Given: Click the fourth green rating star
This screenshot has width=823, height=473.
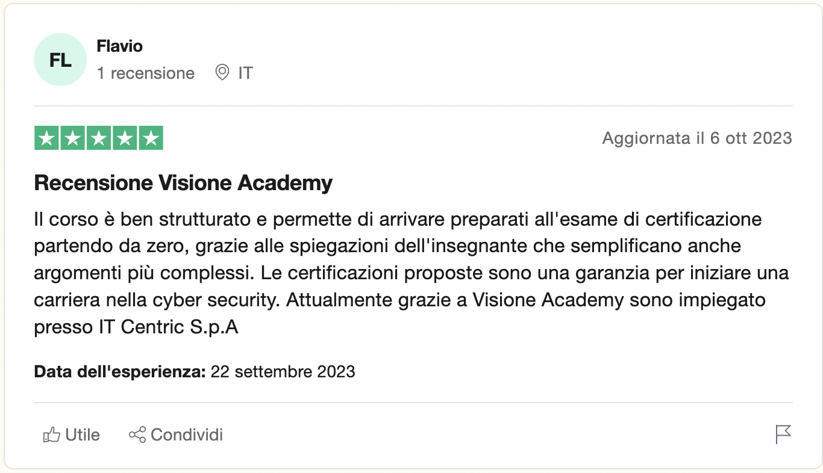Looking at the screenshot, I should coord(125,138).
